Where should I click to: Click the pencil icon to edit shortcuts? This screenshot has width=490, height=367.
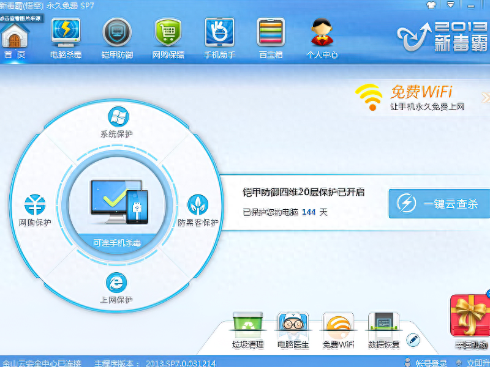click(413, 339)
